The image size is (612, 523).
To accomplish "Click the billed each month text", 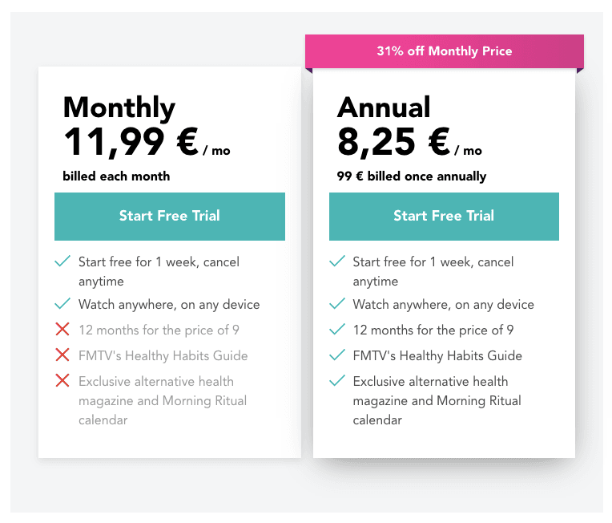I will 116,176.
